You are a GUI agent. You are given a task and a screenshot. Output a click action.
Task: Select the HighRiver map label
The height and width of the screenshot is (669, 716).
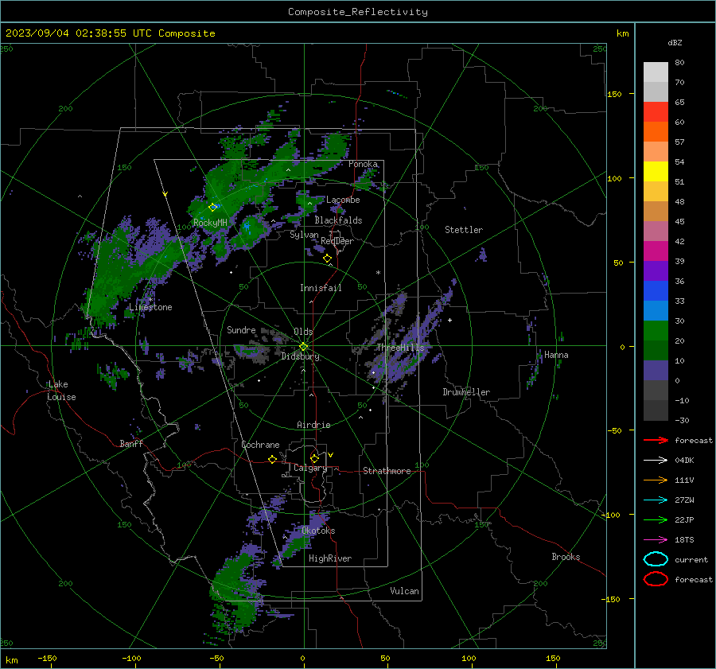point(330,558)
